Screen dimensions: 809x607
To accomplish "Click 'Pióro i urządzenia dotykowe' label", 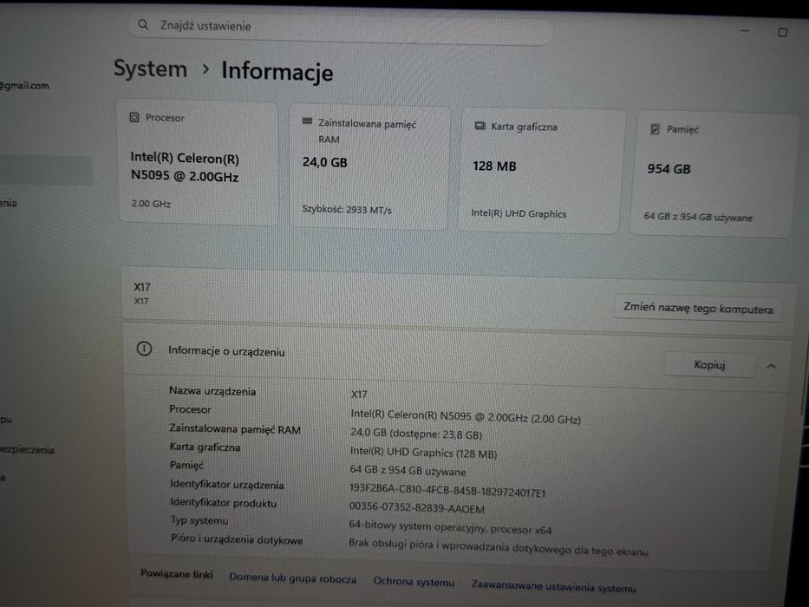I will 237,538.
